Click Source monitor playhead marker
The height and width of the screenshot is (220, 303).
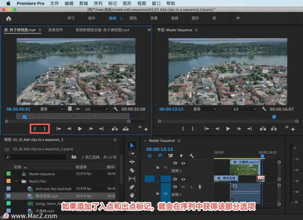24,117
